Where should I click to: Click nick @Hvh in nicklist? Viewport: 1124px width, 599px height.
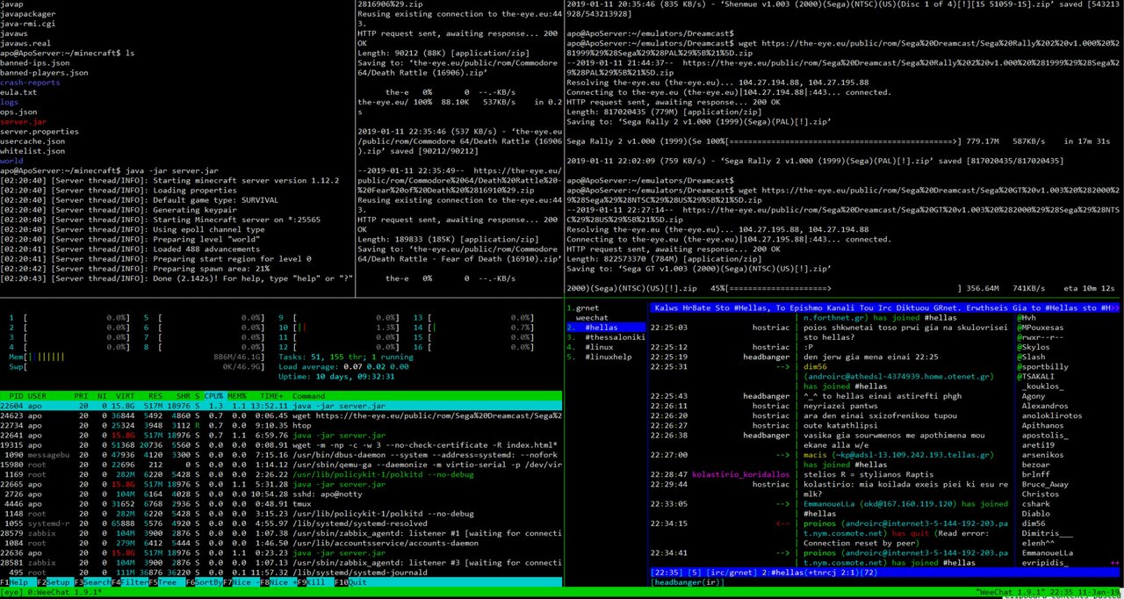1027,318
